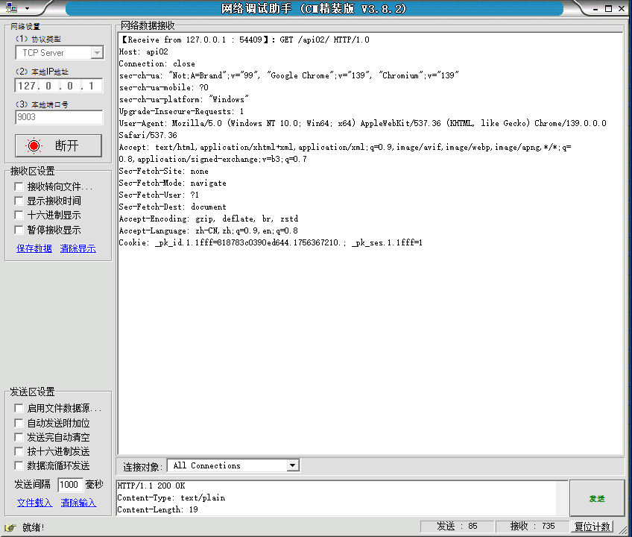This screenshot has width=632, height=537.
Task: Open the title bar menu arrow beside app icon
Action: point(27,8)
